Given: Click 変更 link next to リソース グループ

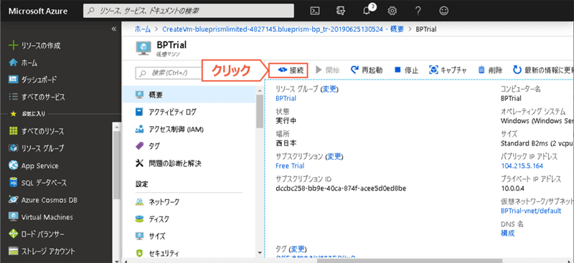Looking at the screenshot, I should click(x=330, y=90).
